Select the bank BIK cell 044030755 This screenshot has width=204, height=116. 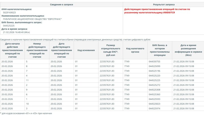tap(154, 61)
